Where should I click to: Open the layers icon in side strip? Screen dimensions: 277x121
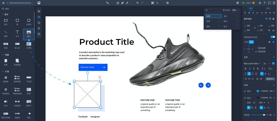(x=39, y=28)
